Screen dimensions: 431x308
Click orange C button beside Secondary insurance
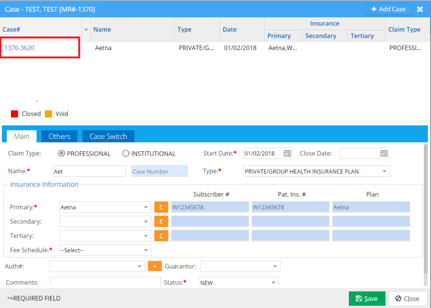click(161, 221)
